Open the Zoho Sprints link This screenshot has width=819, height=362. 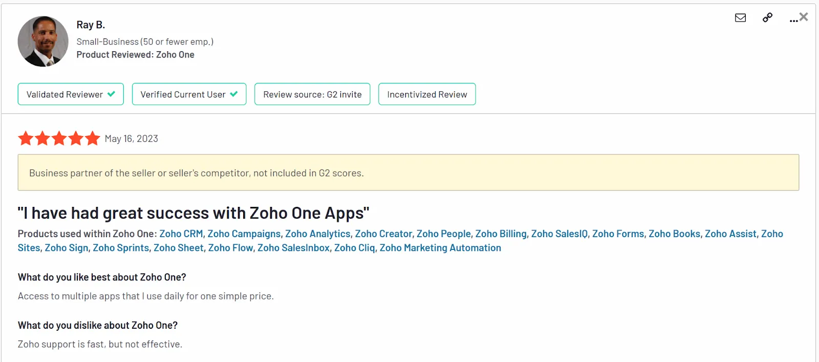[x=121, y=248]
